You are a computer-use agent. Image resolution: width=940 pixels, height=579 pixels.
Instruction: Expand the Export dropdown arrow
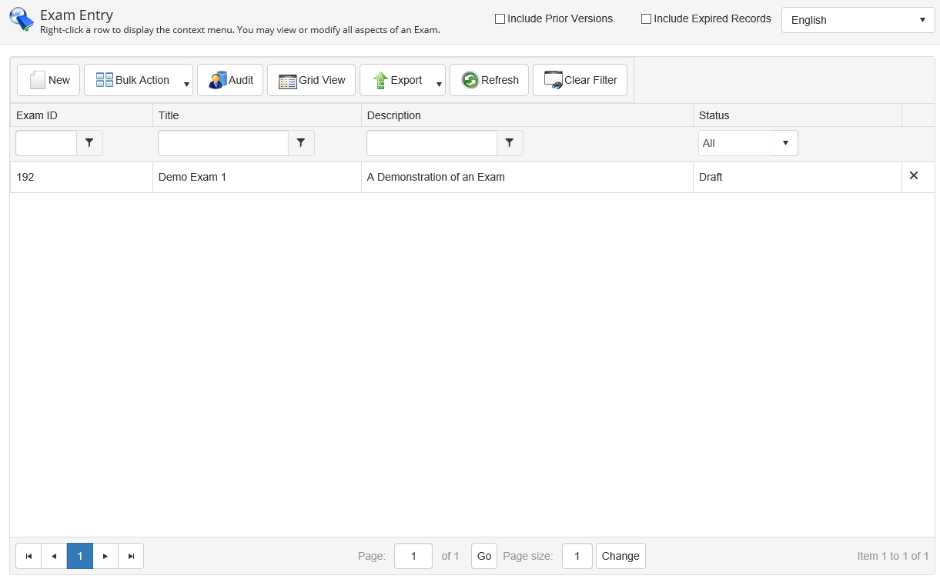tap(439, 84)
